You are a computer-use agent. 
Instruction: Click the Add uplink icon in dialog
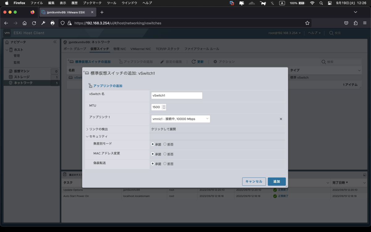click(90, 86)
